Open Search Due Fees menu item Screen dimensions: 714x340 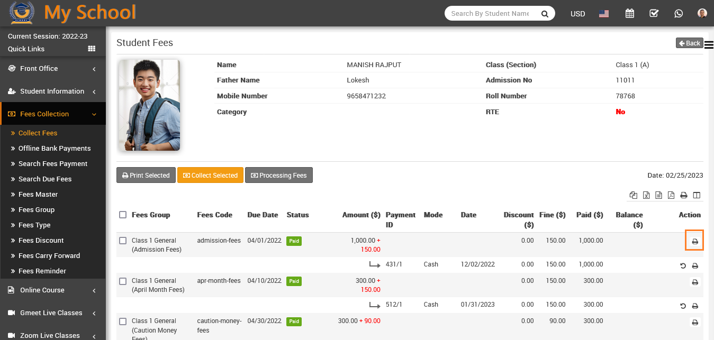(45, 179)
